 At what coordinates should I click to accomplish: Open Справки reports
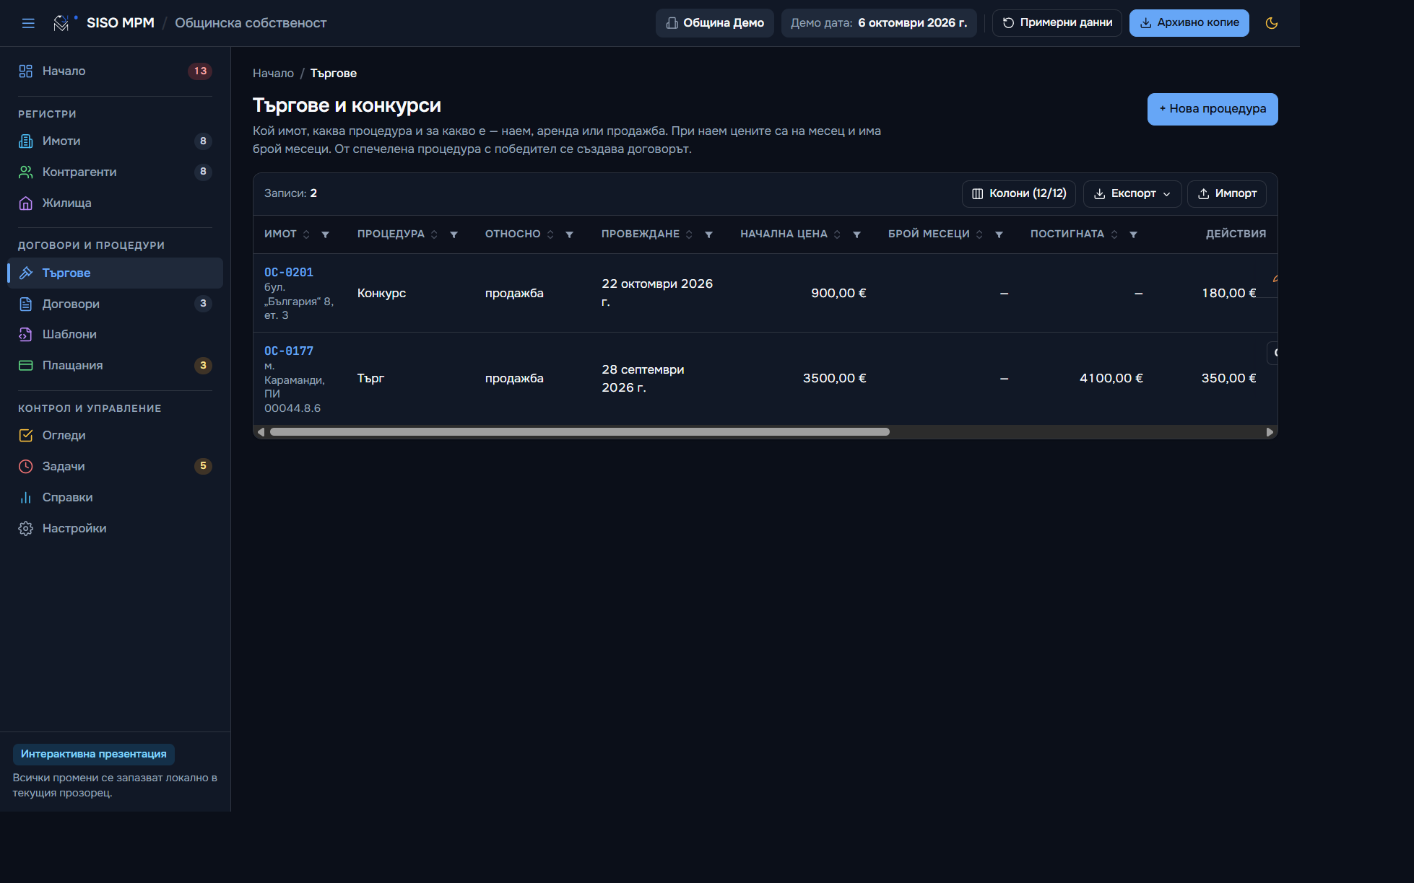click(115, 497)
